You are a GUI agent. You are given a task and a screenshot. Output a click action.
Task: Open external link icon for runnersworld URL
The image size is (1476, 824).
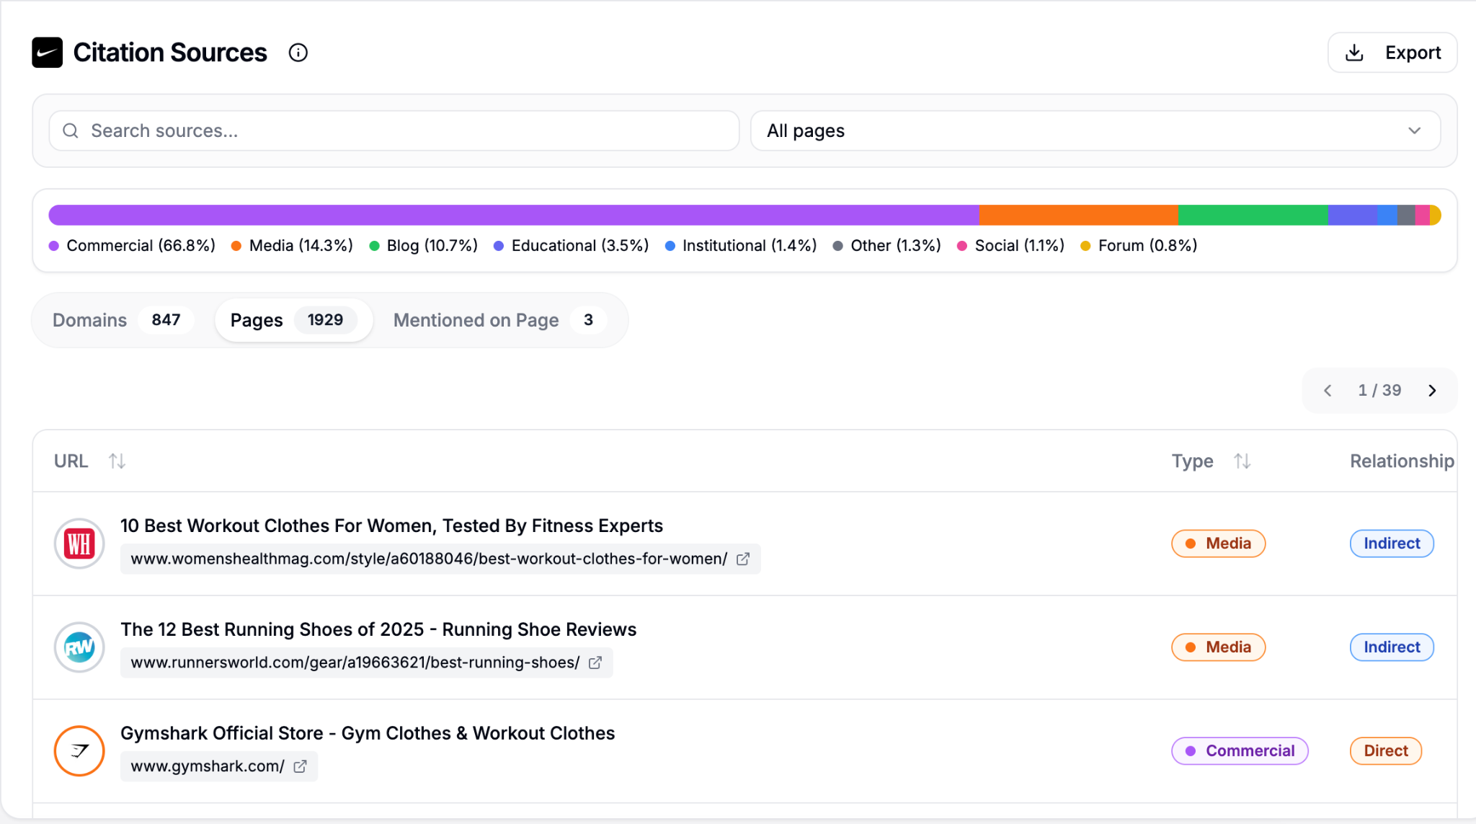[x=595, y=663]
